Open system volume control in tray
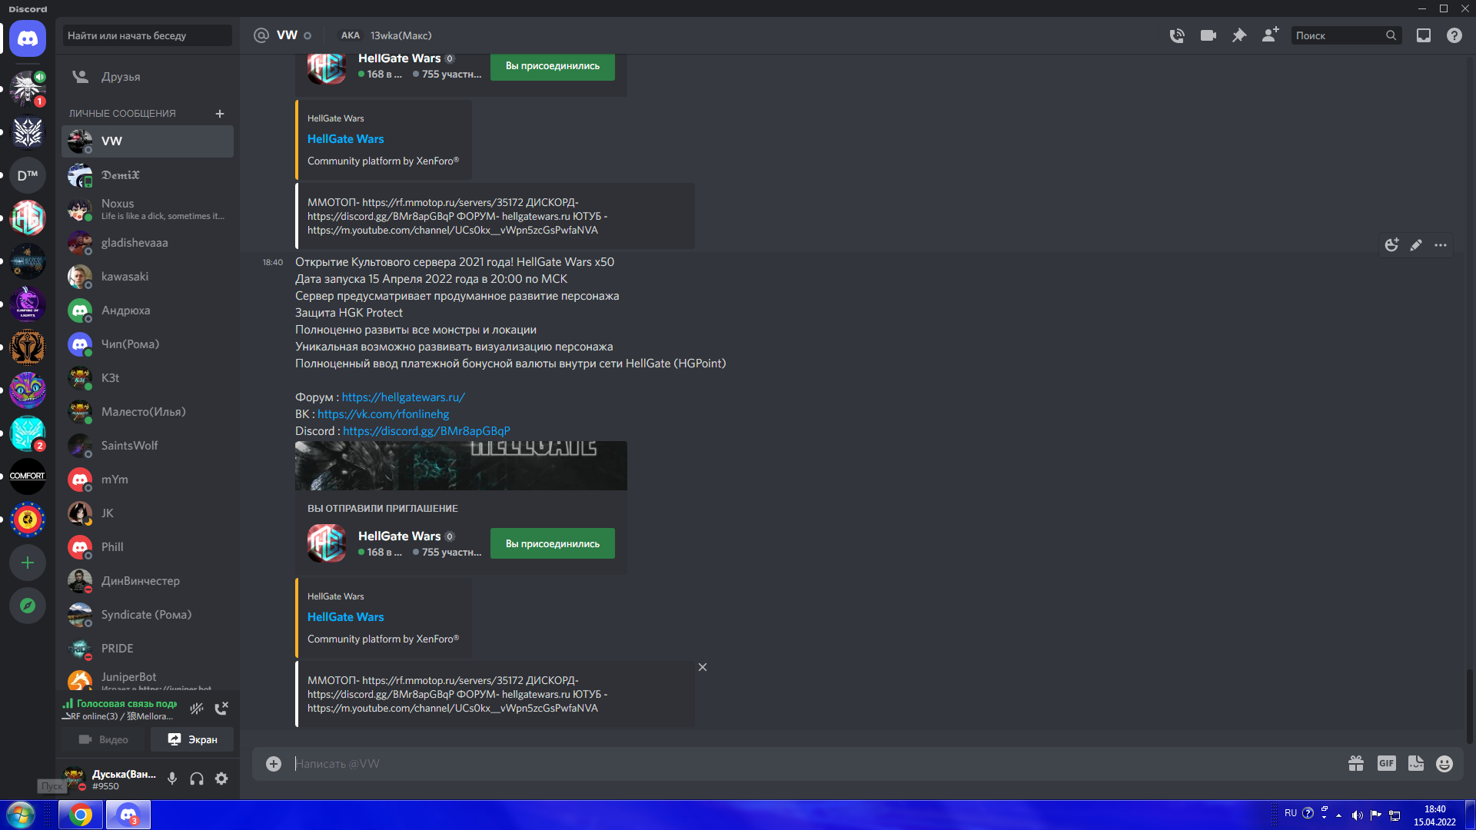The image size is (1476, 830). tap(1358, 815)
